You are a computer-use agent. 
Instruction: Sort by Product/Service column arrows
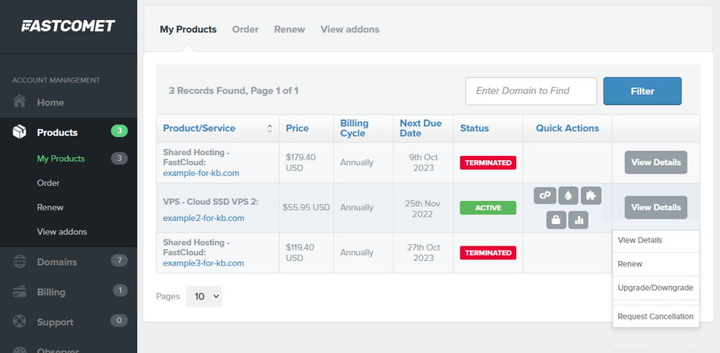point(270,128)
